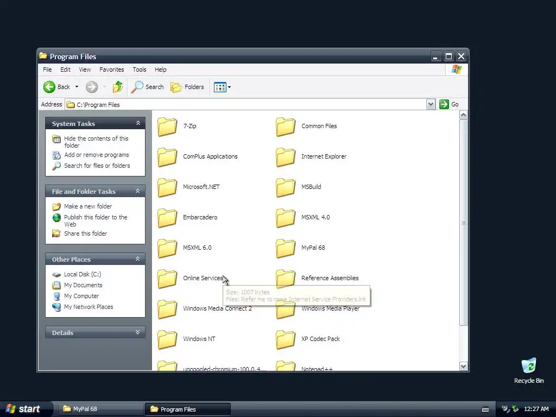The height and width of the screenshot is (417, 556).
Task: Select the Online Services folder icon
Action: (x=167, y=279)
